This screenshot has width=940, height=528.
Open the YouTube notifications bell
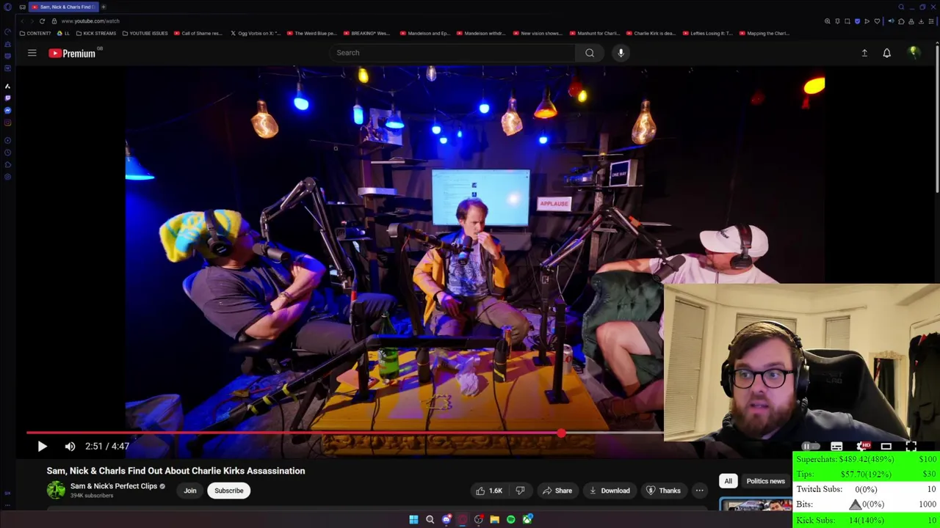[886, 53]
